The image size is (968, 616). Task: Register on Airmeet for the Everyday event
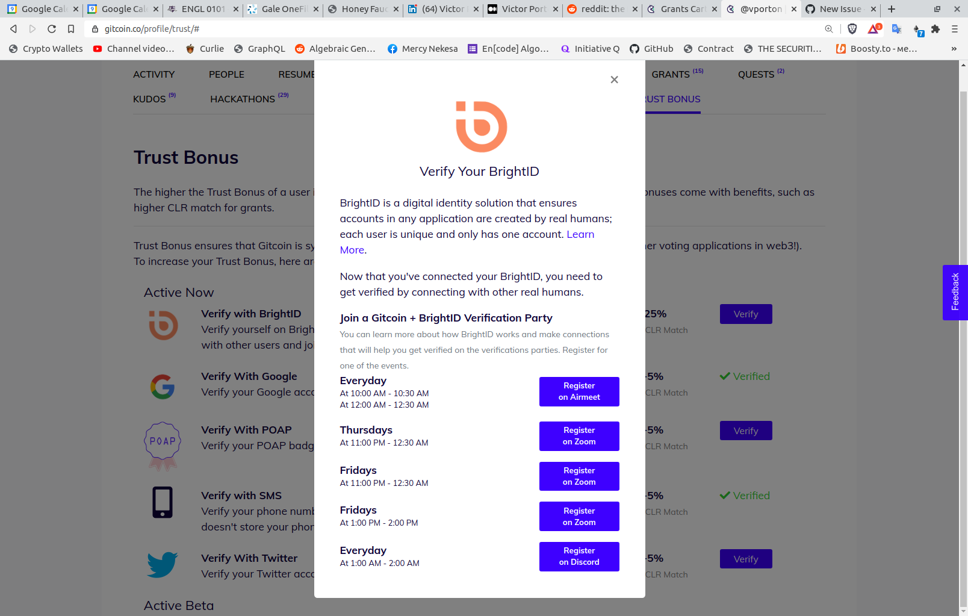[x=579, y=391]
